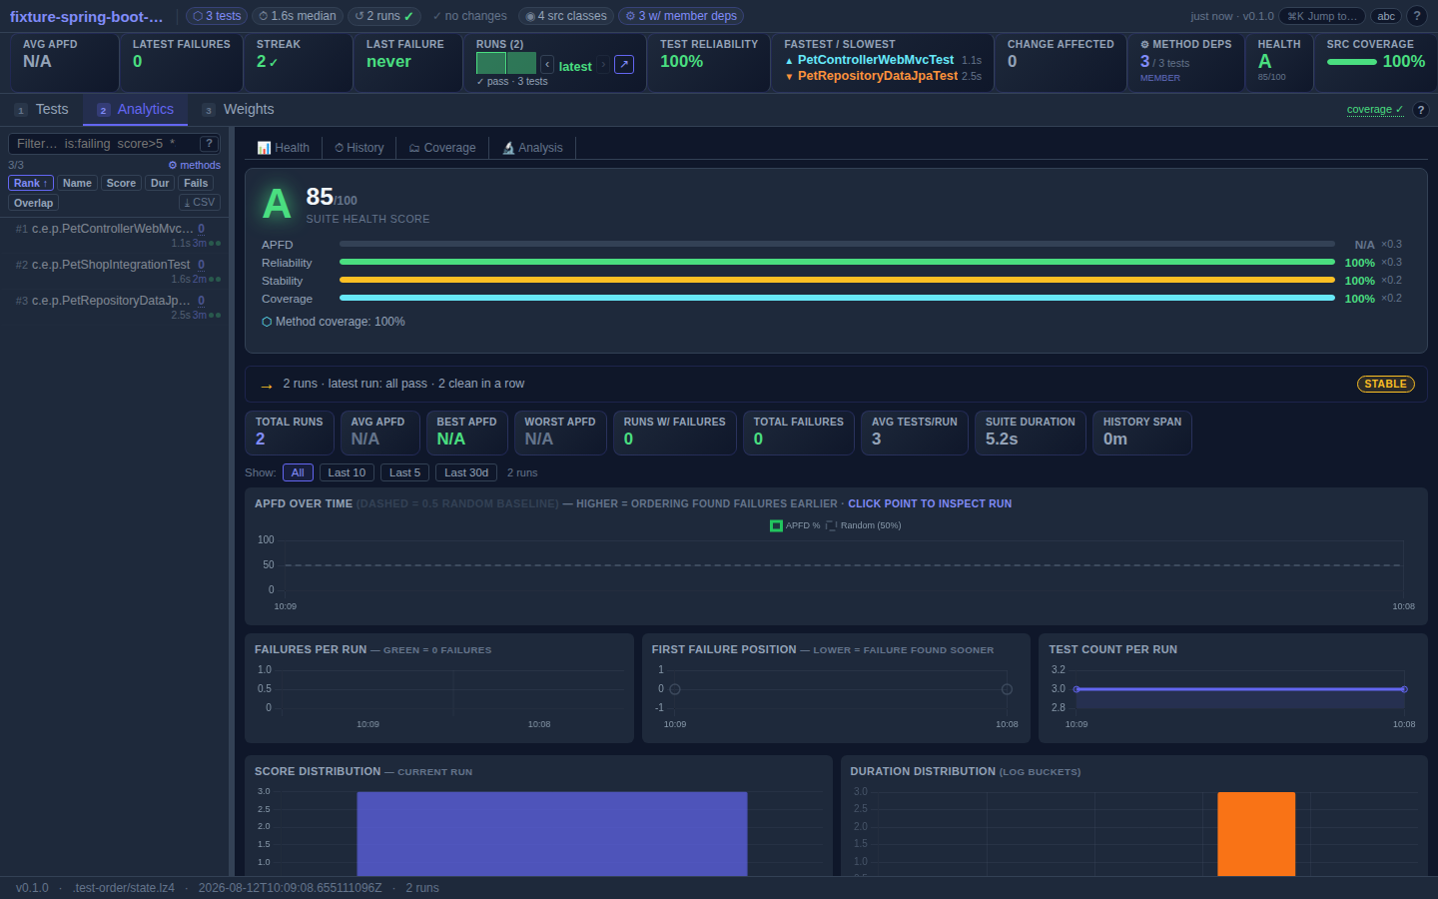Download the CSV export
The width and height of the screenshot is (1438, 899).
(x=200, y=203)
